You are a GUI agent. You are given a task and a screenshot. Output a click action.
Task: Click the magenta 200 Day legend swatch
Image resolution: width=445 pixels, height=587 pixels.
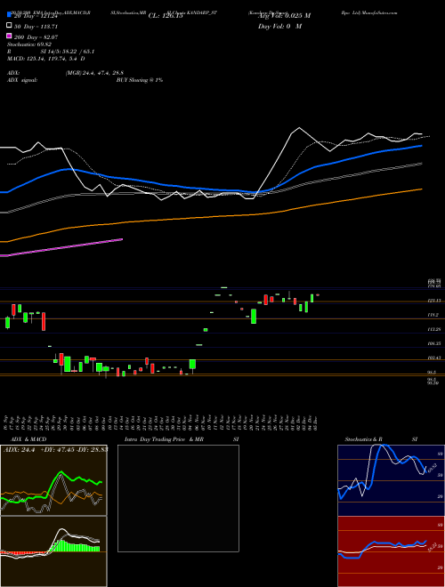click(9, 36)
